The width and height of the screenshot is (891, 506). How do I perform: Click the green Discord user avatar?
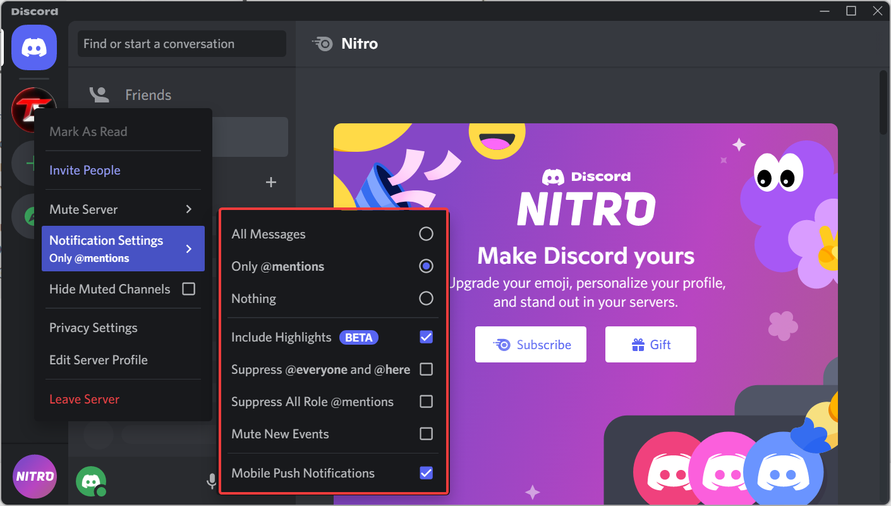click(x=91, y=481)
